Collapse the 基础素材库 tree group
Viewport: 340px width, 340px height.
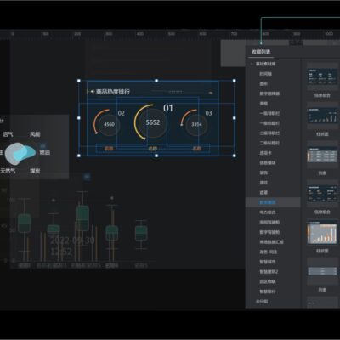(252, 64)
